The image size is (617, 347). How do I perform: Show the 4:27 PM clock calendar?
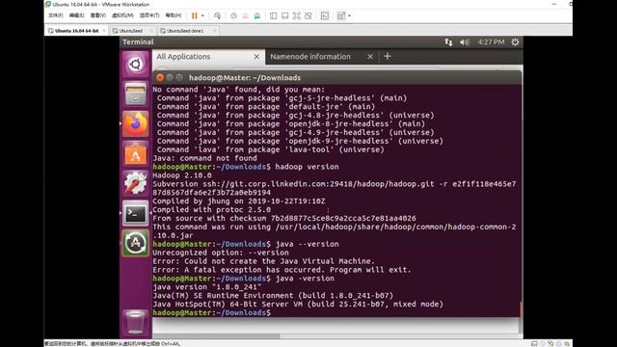(x=491, y=42)
